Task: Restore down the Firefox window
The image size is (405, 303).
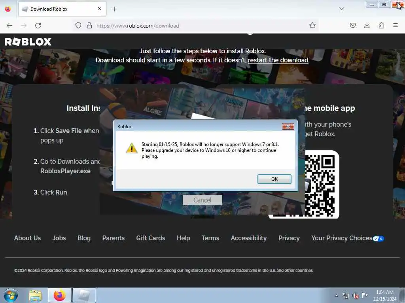Action: click(x=384, y=4)
